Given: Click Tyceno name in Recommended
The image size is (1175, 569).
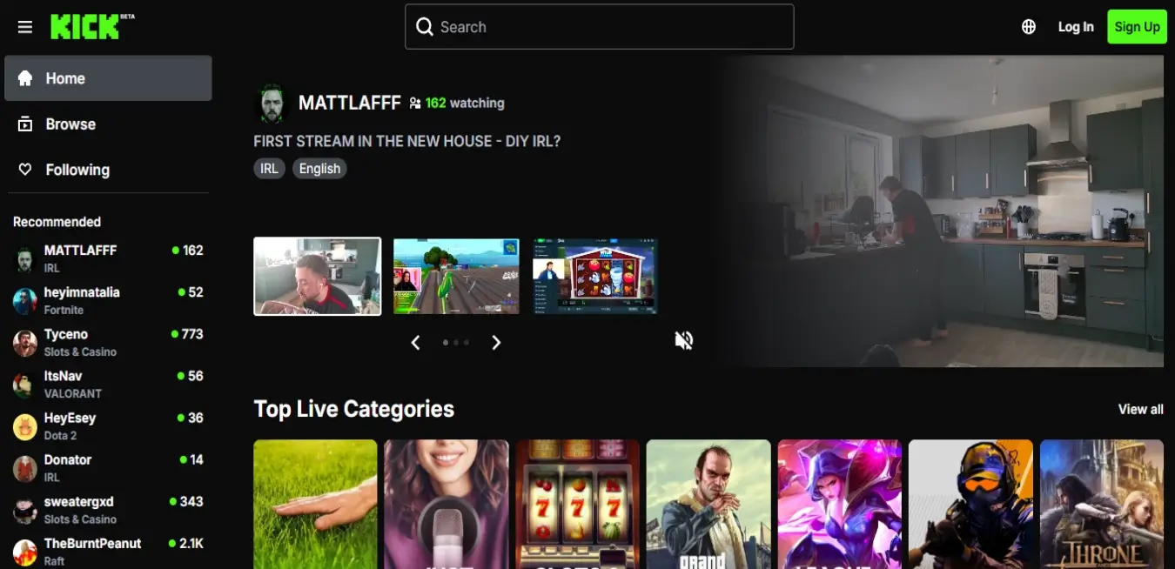Looking at the screenshot, I should (x=66, y=334).
